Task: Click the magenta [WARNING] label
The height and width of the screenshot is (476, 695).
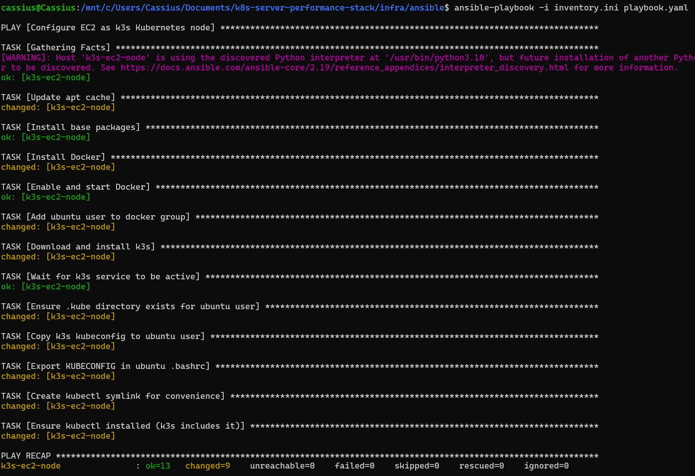Action: [25, 58]
